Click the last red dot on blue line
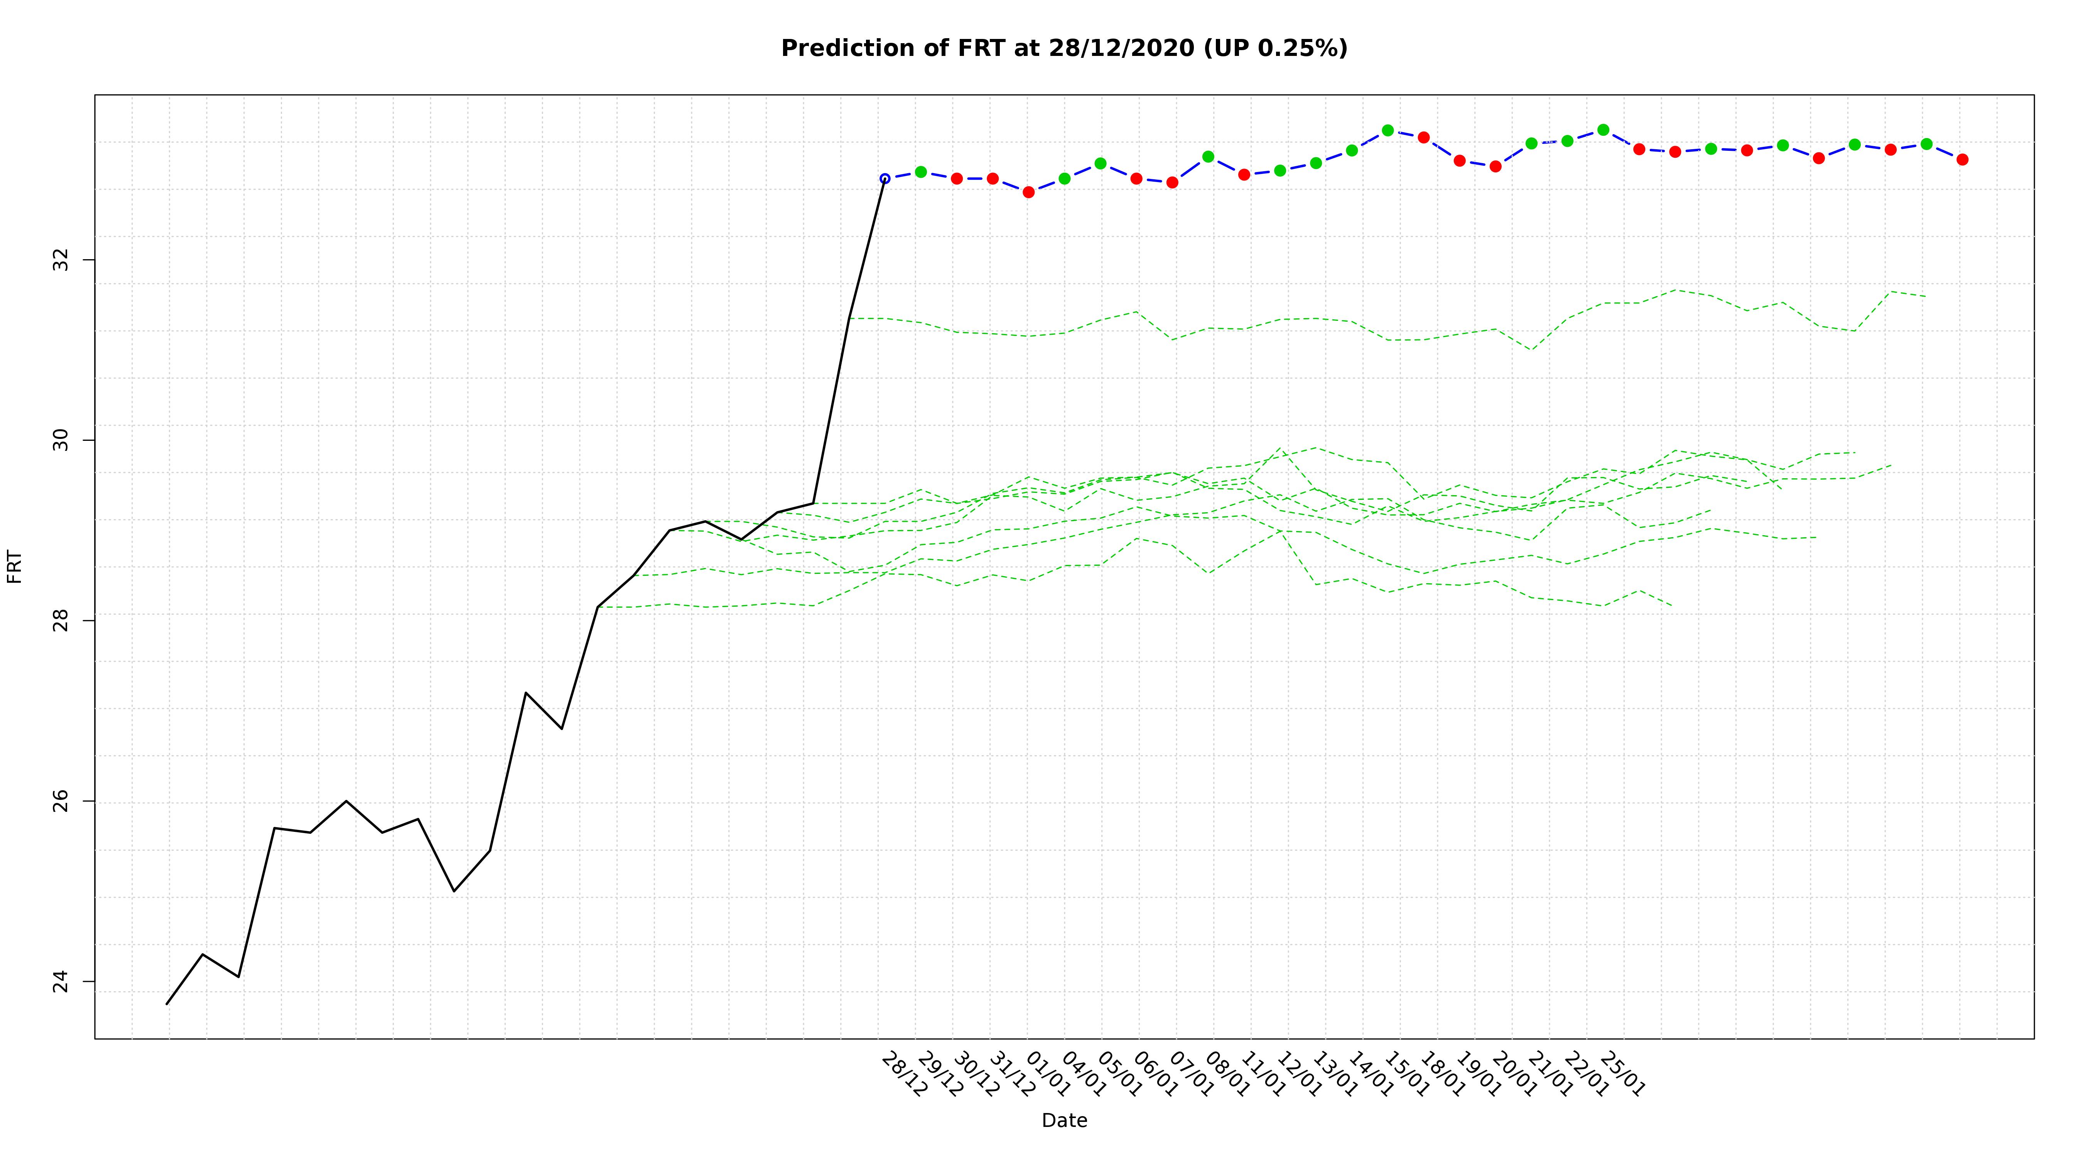Image resolution: width=2083 pixels, height=1157 pixels. coord(1962,160)
